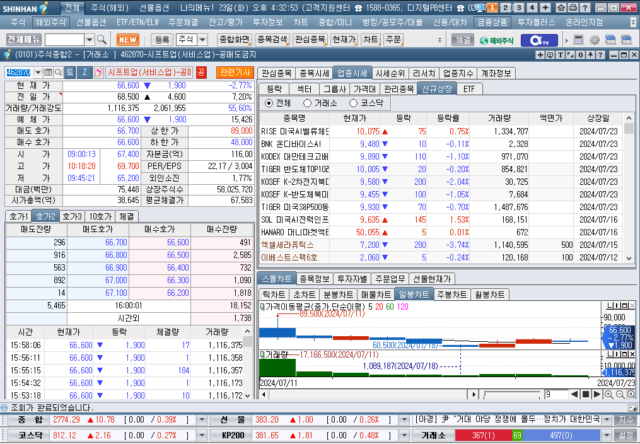Open the alpha TV banner
Image resolution: width=640 pixels, height=444 pixels.
pos(539,40)
